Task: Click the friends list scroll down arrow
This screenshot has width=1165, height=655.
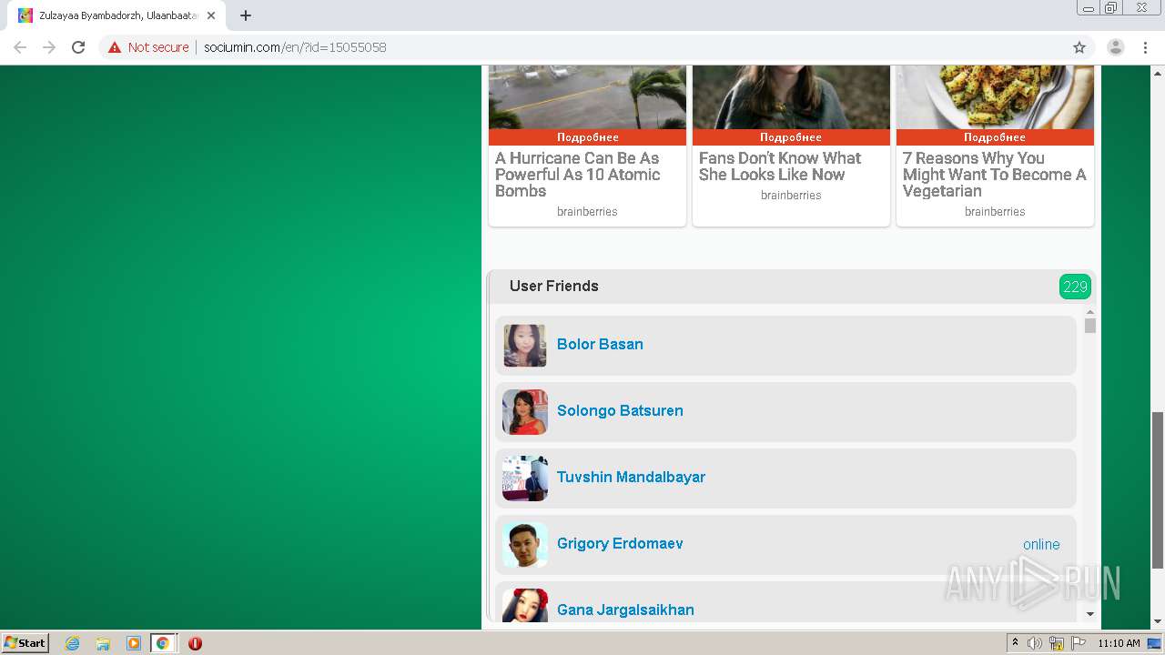Action: coord(1090,614)
